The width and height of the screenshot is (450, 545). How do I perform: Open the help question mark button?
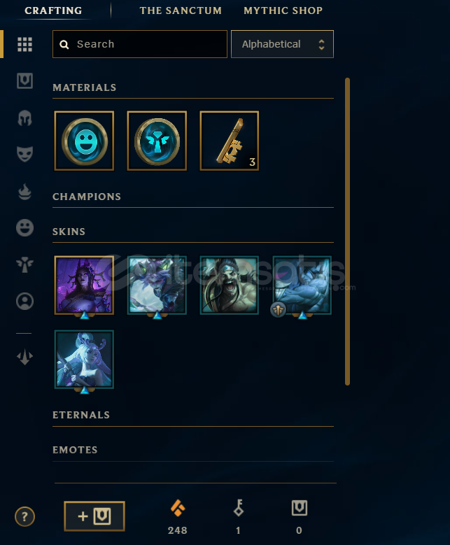click(x=24, y=516)
